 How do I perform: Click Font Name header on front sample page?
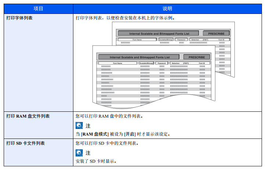(117, 63)
